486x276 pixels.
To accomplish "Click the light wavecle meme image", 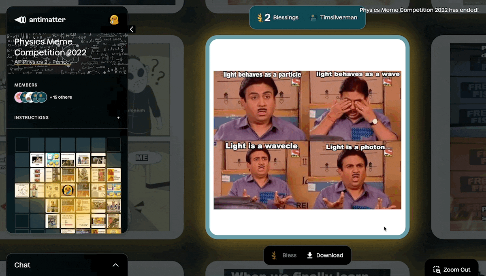I will [x=307, y=140].
